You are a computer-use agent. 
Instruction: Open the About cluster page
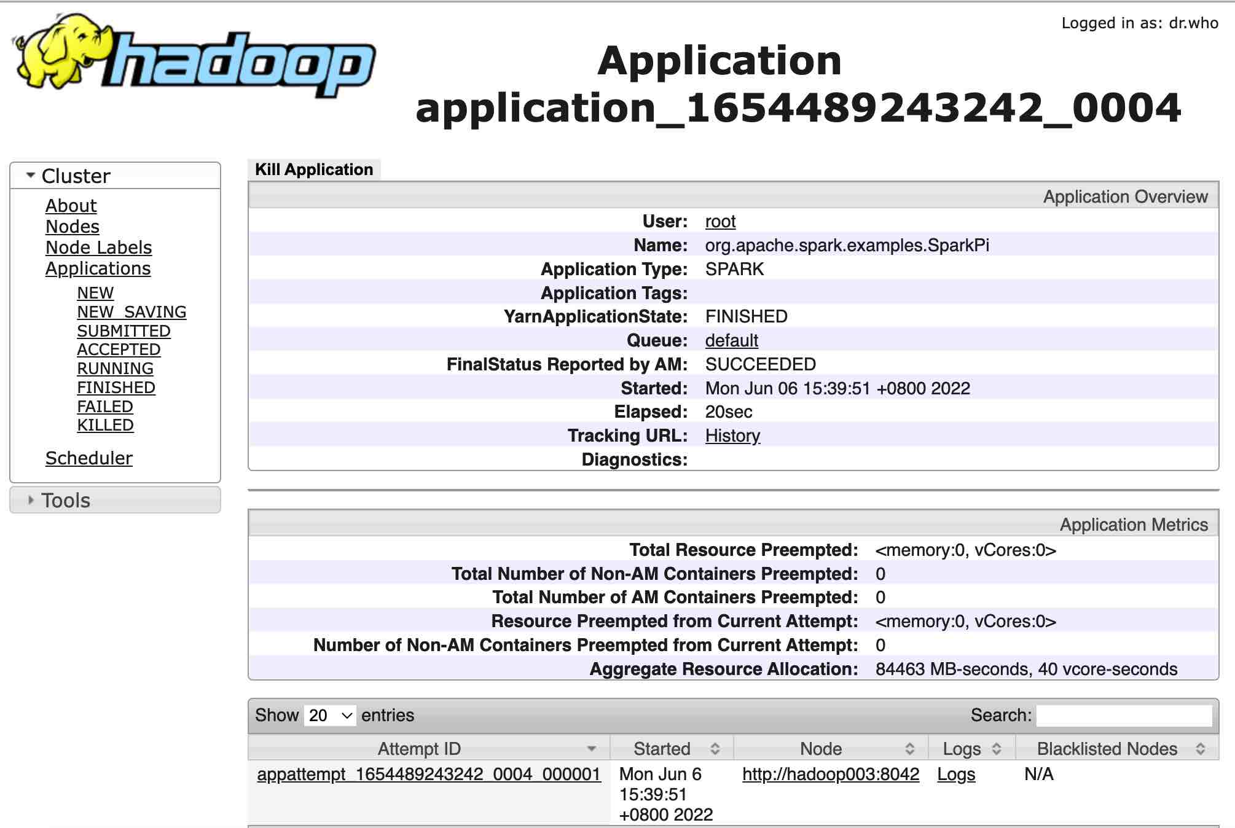[71, 206]
